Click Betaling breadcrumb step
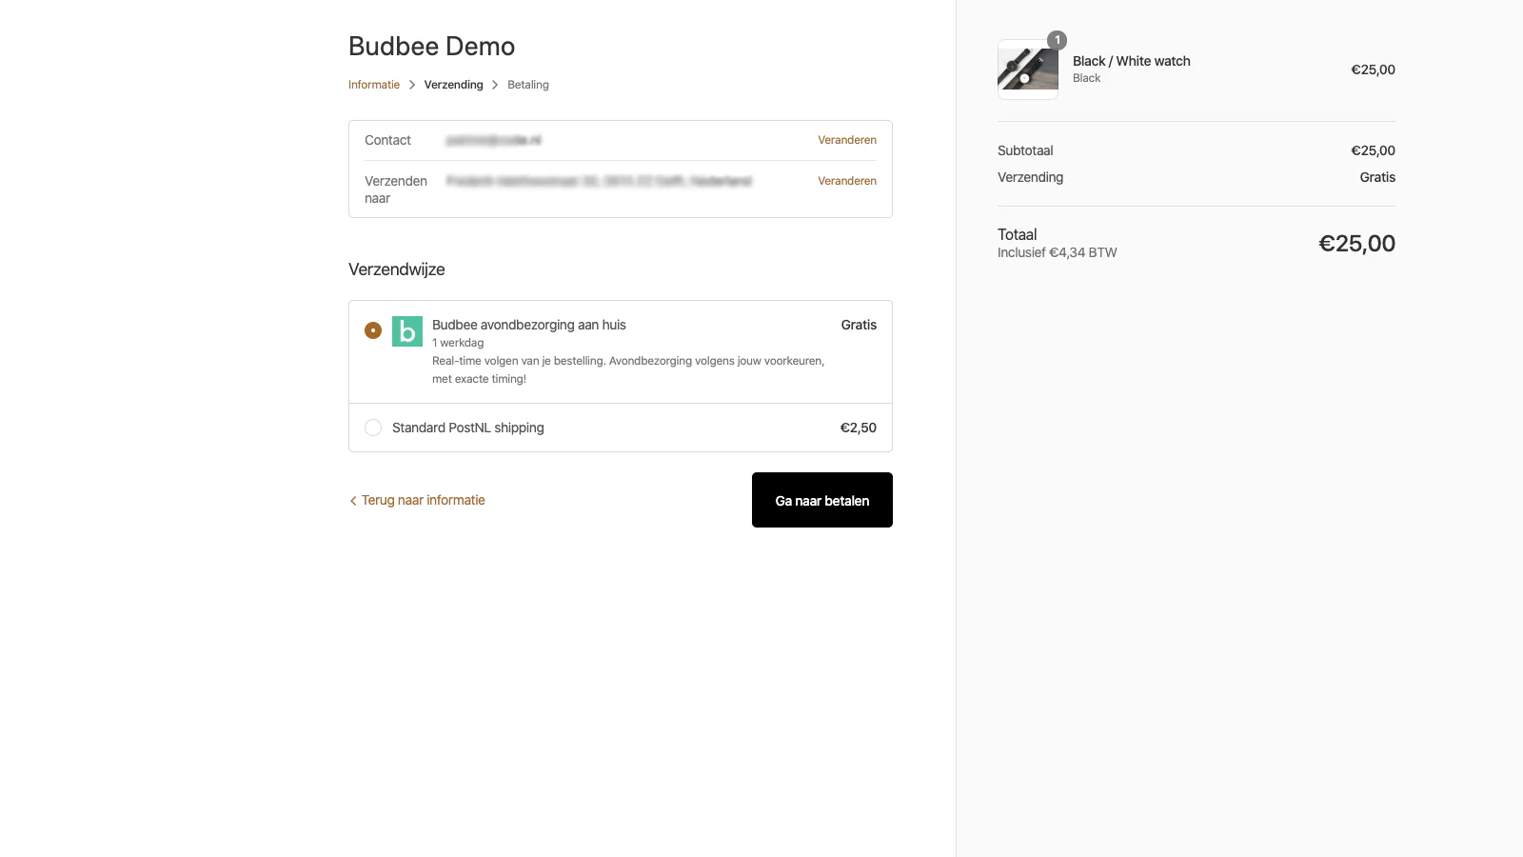1523x857 pixels. coord(528,85)
